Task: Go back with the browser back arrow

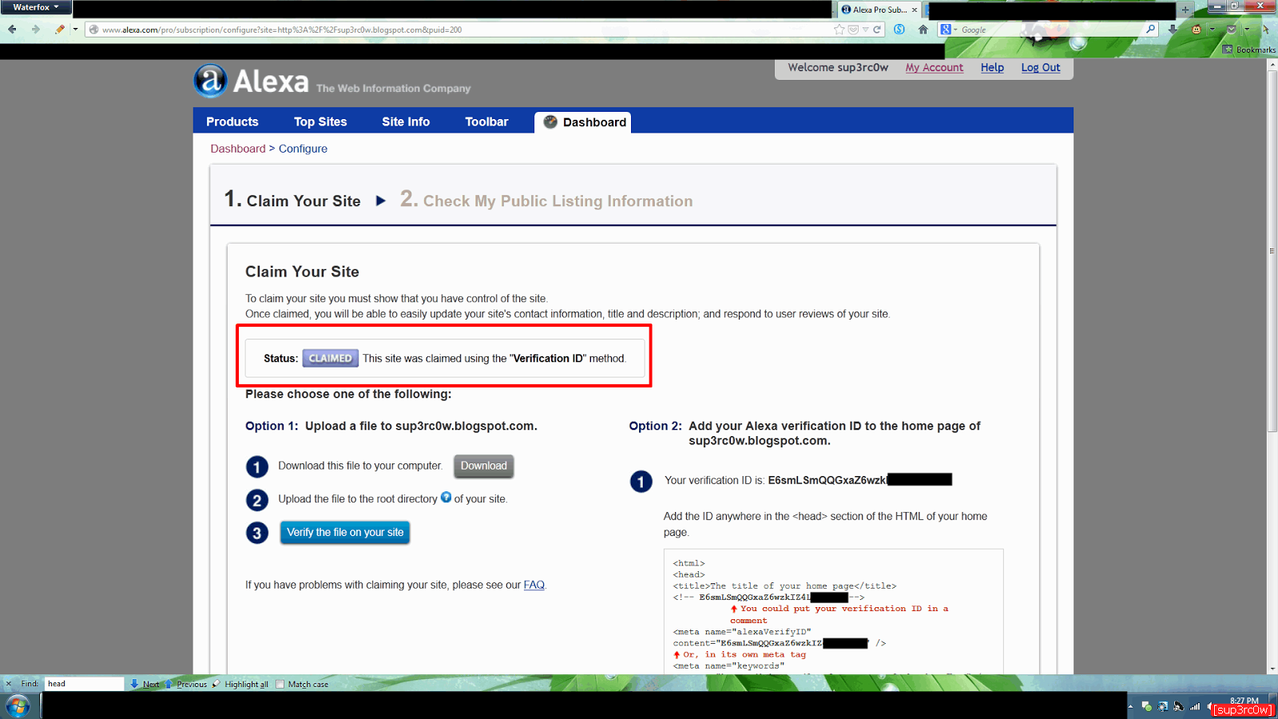Action: (12, 30)
